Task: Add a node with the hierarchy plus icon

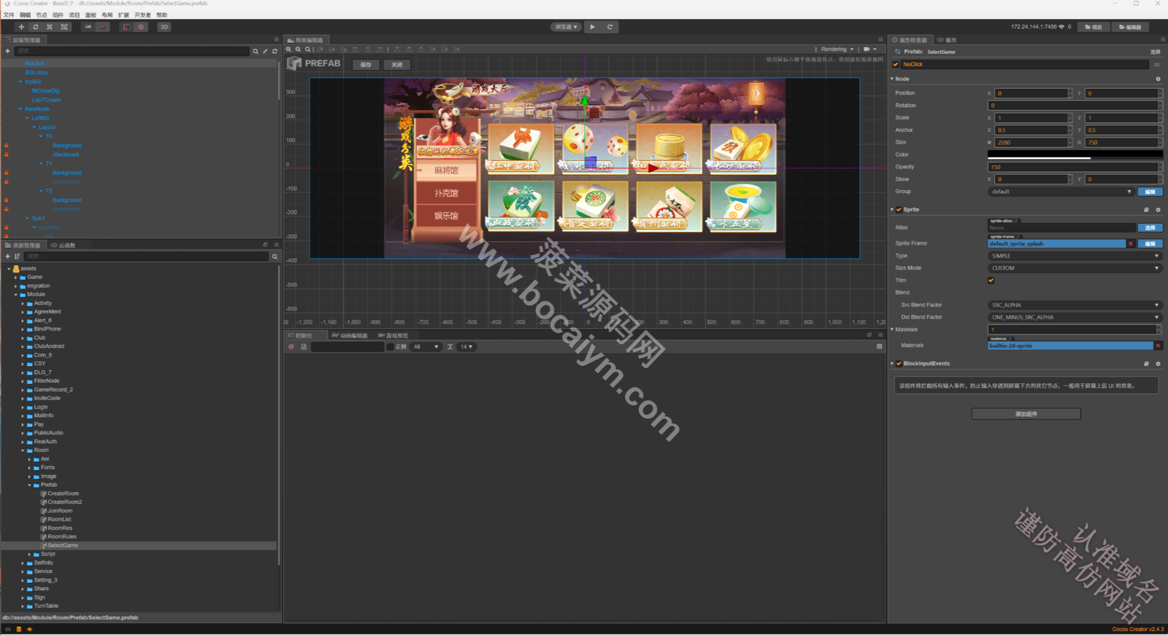Action: 8,51
